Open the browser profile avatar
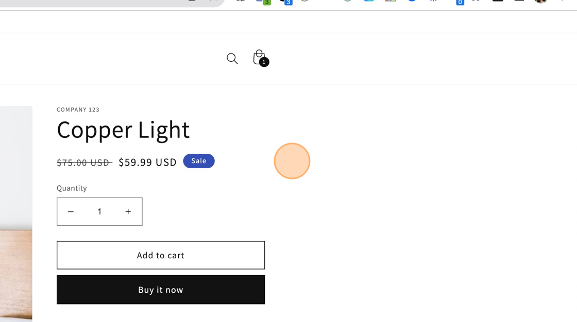The height and width of the screenshot is (322, 577). pyautogui.click(x=540, y=1)
